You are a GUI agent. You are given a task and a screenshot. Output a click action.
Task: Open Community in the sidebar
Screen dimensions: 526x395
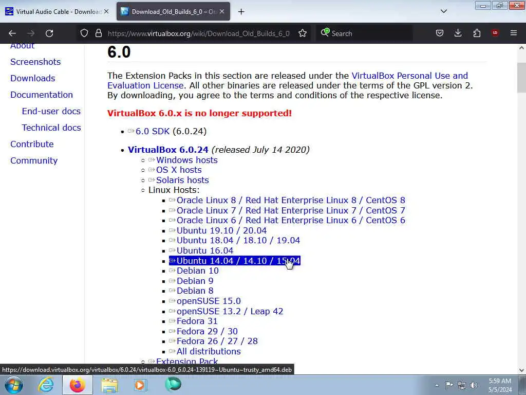[34, 160]
